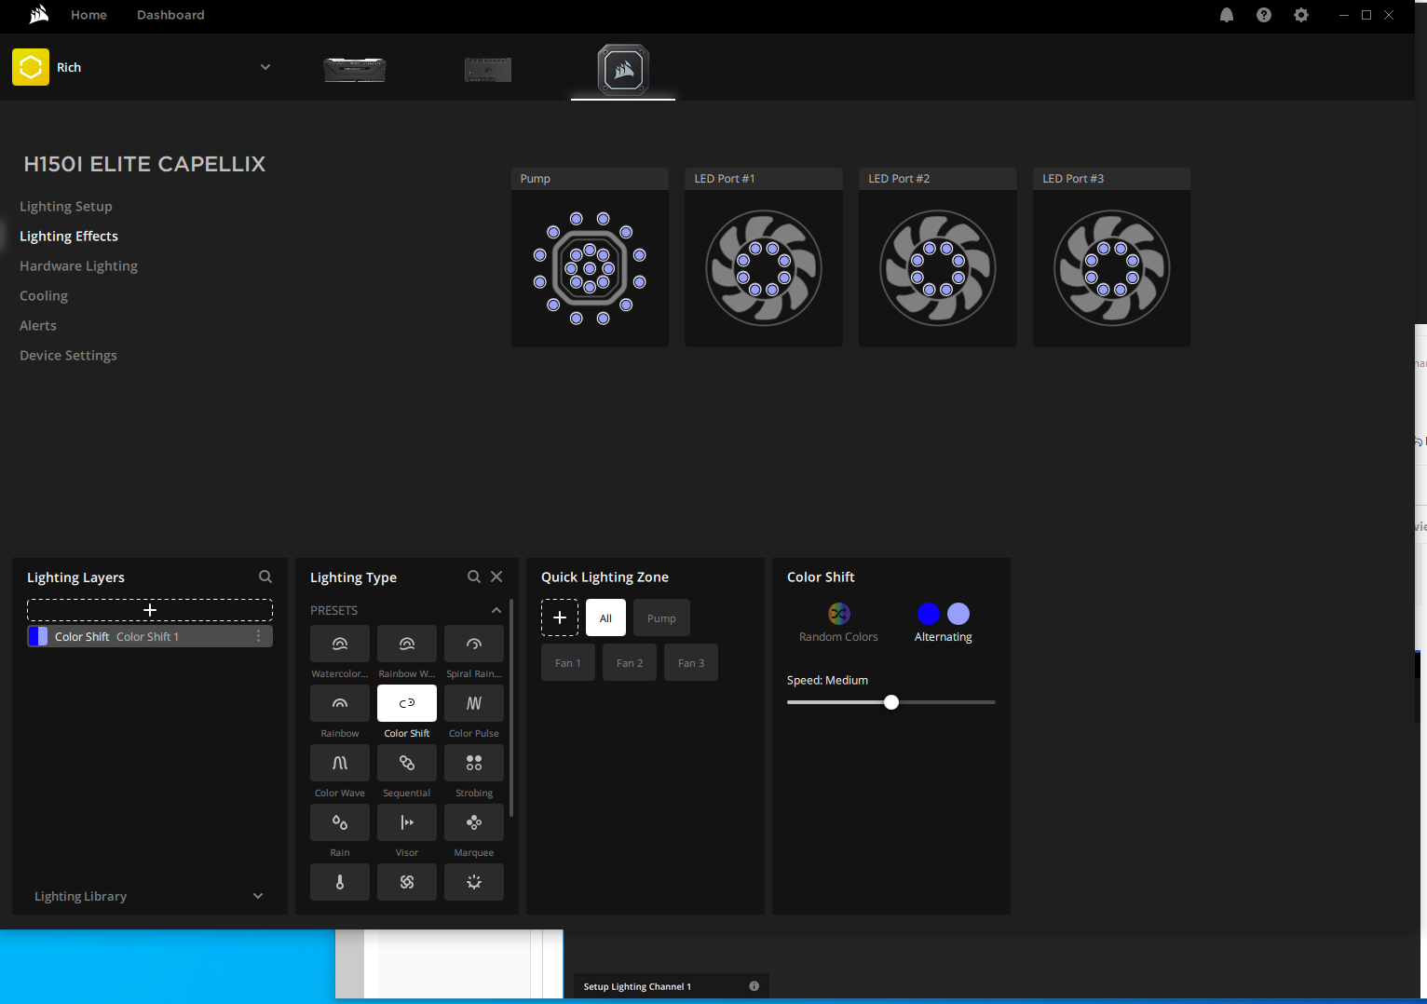Viewport: 1427px width, 1004px height.
Task: Select the motherboard device thumbnail
Action: click(488, 69)
